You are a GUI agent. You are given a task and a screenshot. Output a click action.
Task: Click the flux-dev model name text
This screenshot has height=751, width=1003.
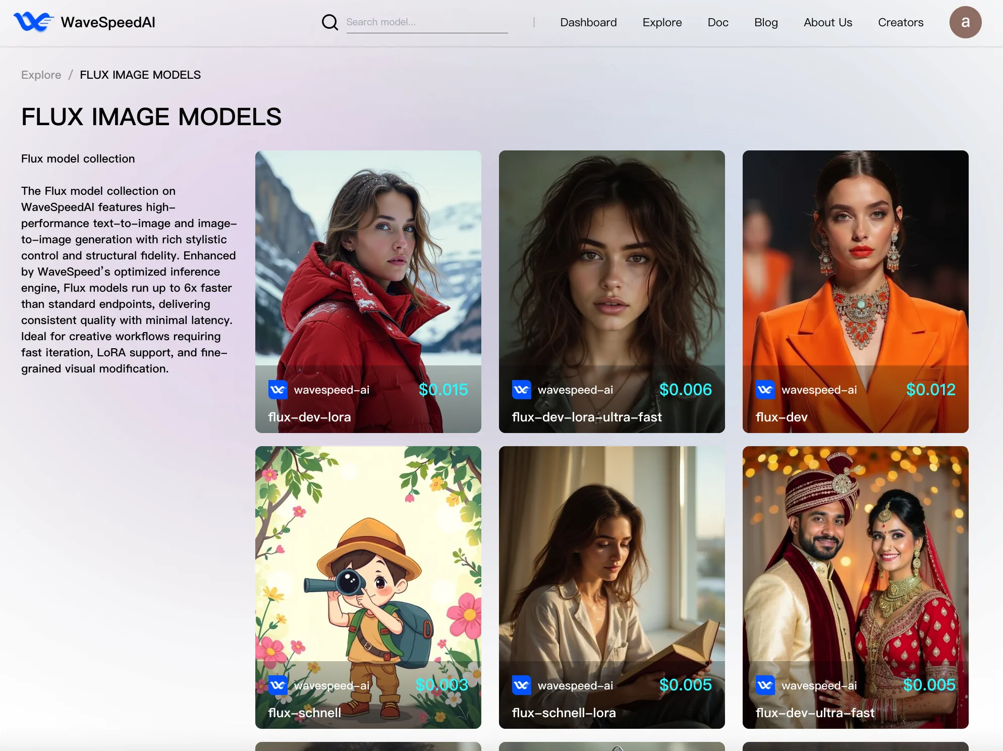tap(782, 417)
